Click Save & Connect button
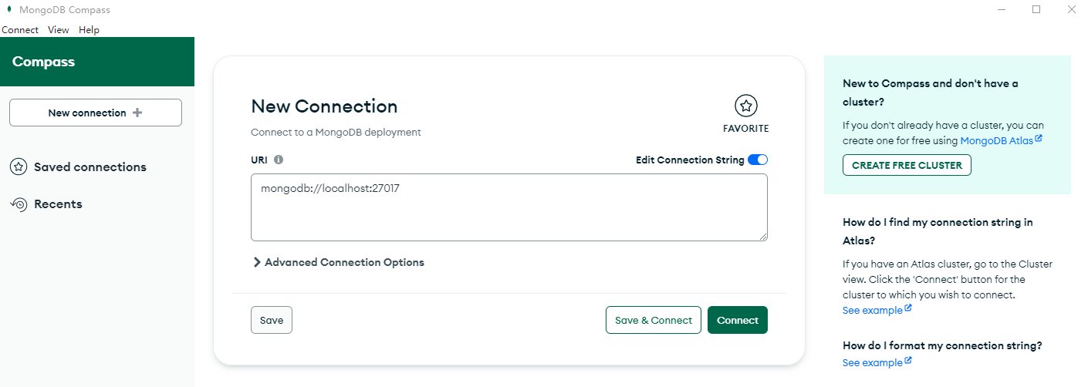 (653, 320)
